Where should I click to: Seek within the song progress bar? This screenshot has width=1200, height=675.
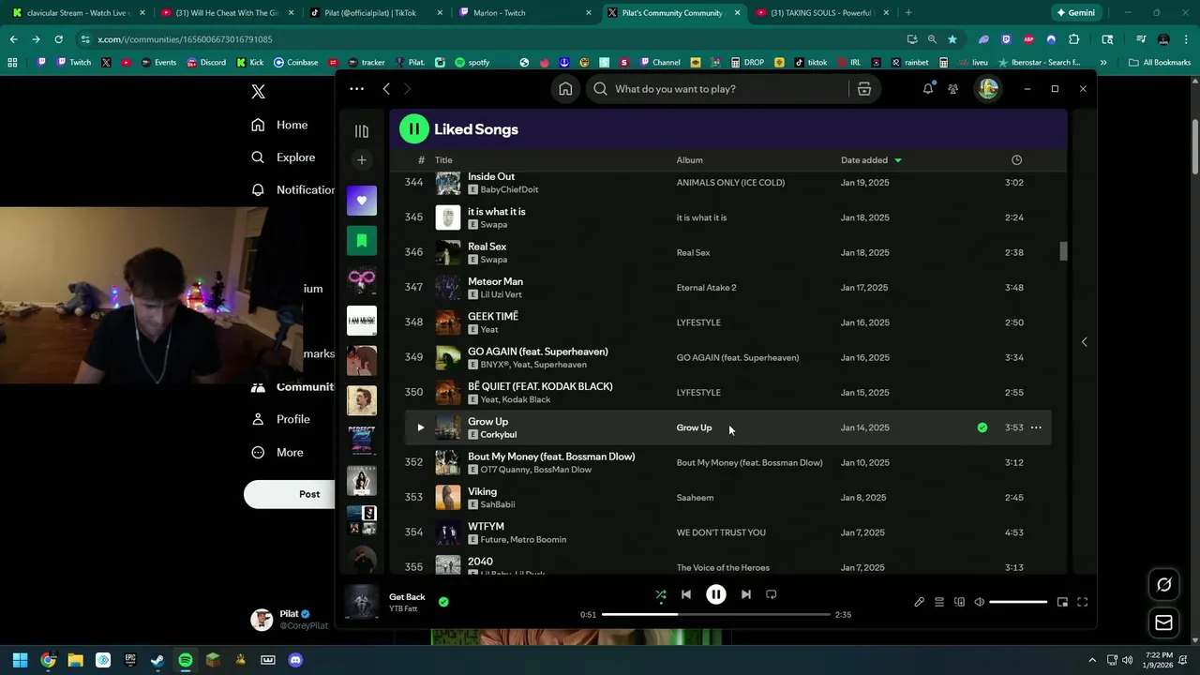(716, 615)
